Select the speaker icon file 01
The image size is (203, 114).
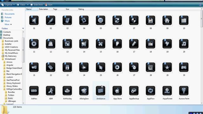(x=34, y=20)
